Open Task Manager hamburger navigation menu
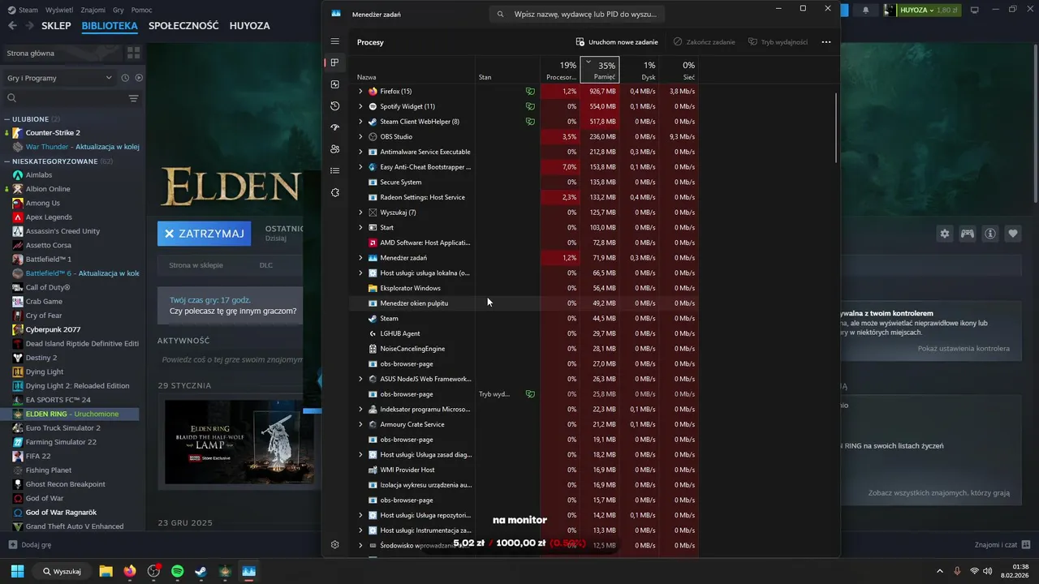The width and height of the screenshot is (1039, 584). click(335, 41)
